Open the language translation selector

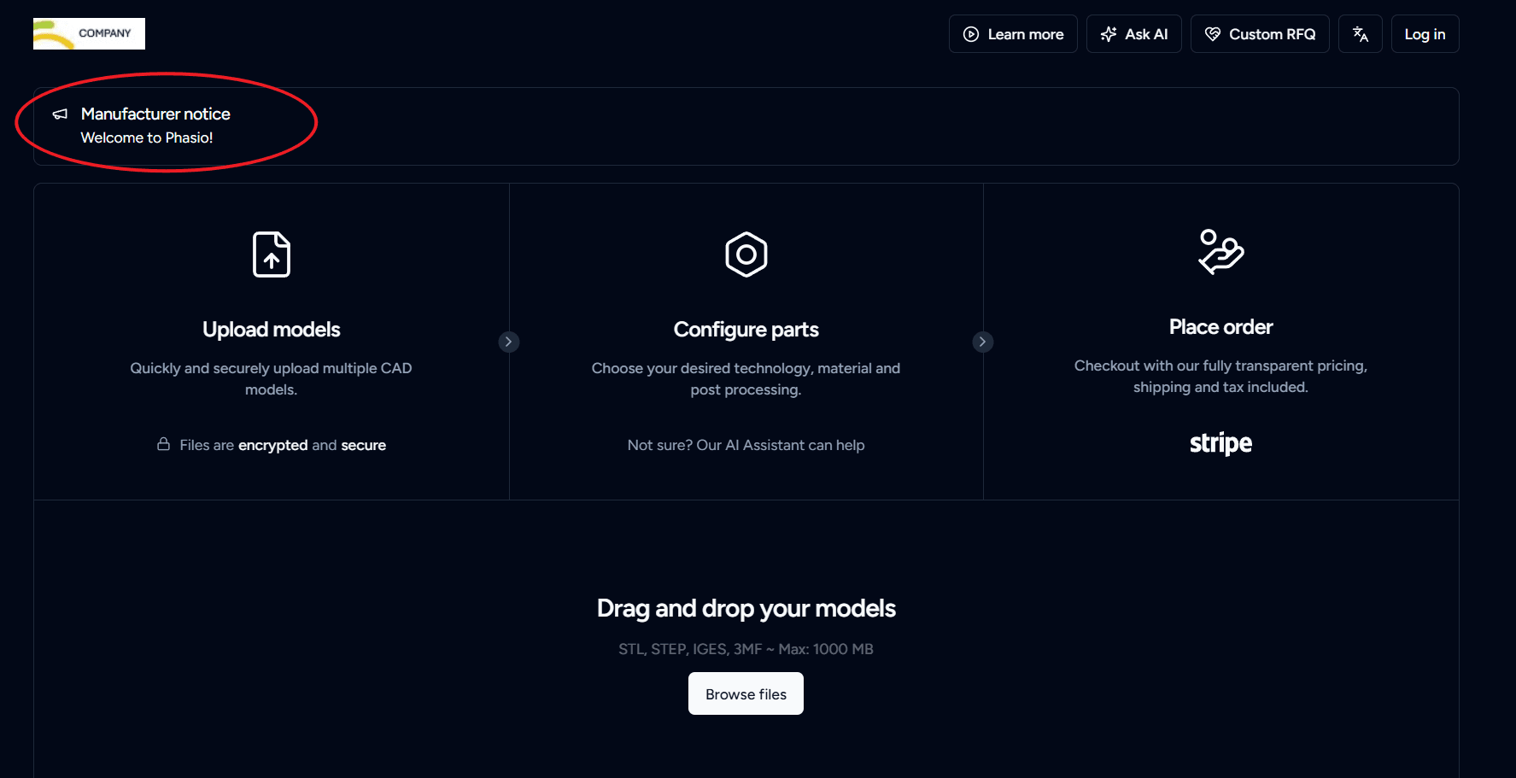tap(1360, 34)
